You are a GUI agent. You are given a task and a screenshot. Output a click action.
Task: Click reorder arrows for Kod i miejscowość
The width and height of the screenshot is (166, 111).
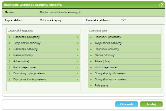pyautogui.click(x=10, y=67)
